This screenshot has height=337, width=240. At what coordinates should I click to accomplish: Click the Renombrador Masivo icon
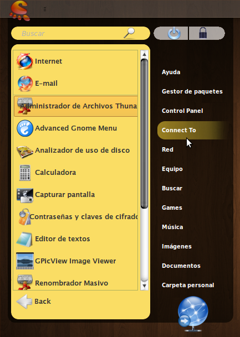24,282
